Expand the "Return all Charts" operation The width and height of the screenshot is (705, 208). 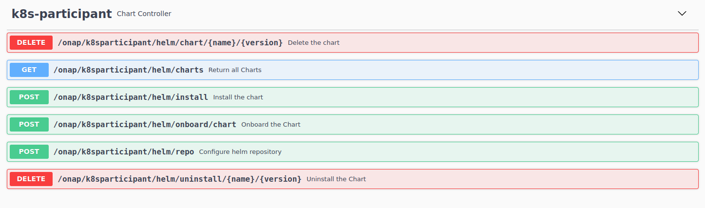tap(235, 70)
